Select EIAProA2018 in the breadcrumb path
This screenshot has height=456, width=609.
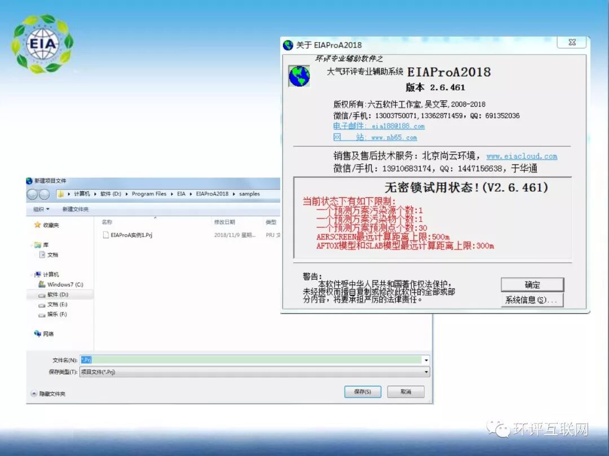coord(212,194)
